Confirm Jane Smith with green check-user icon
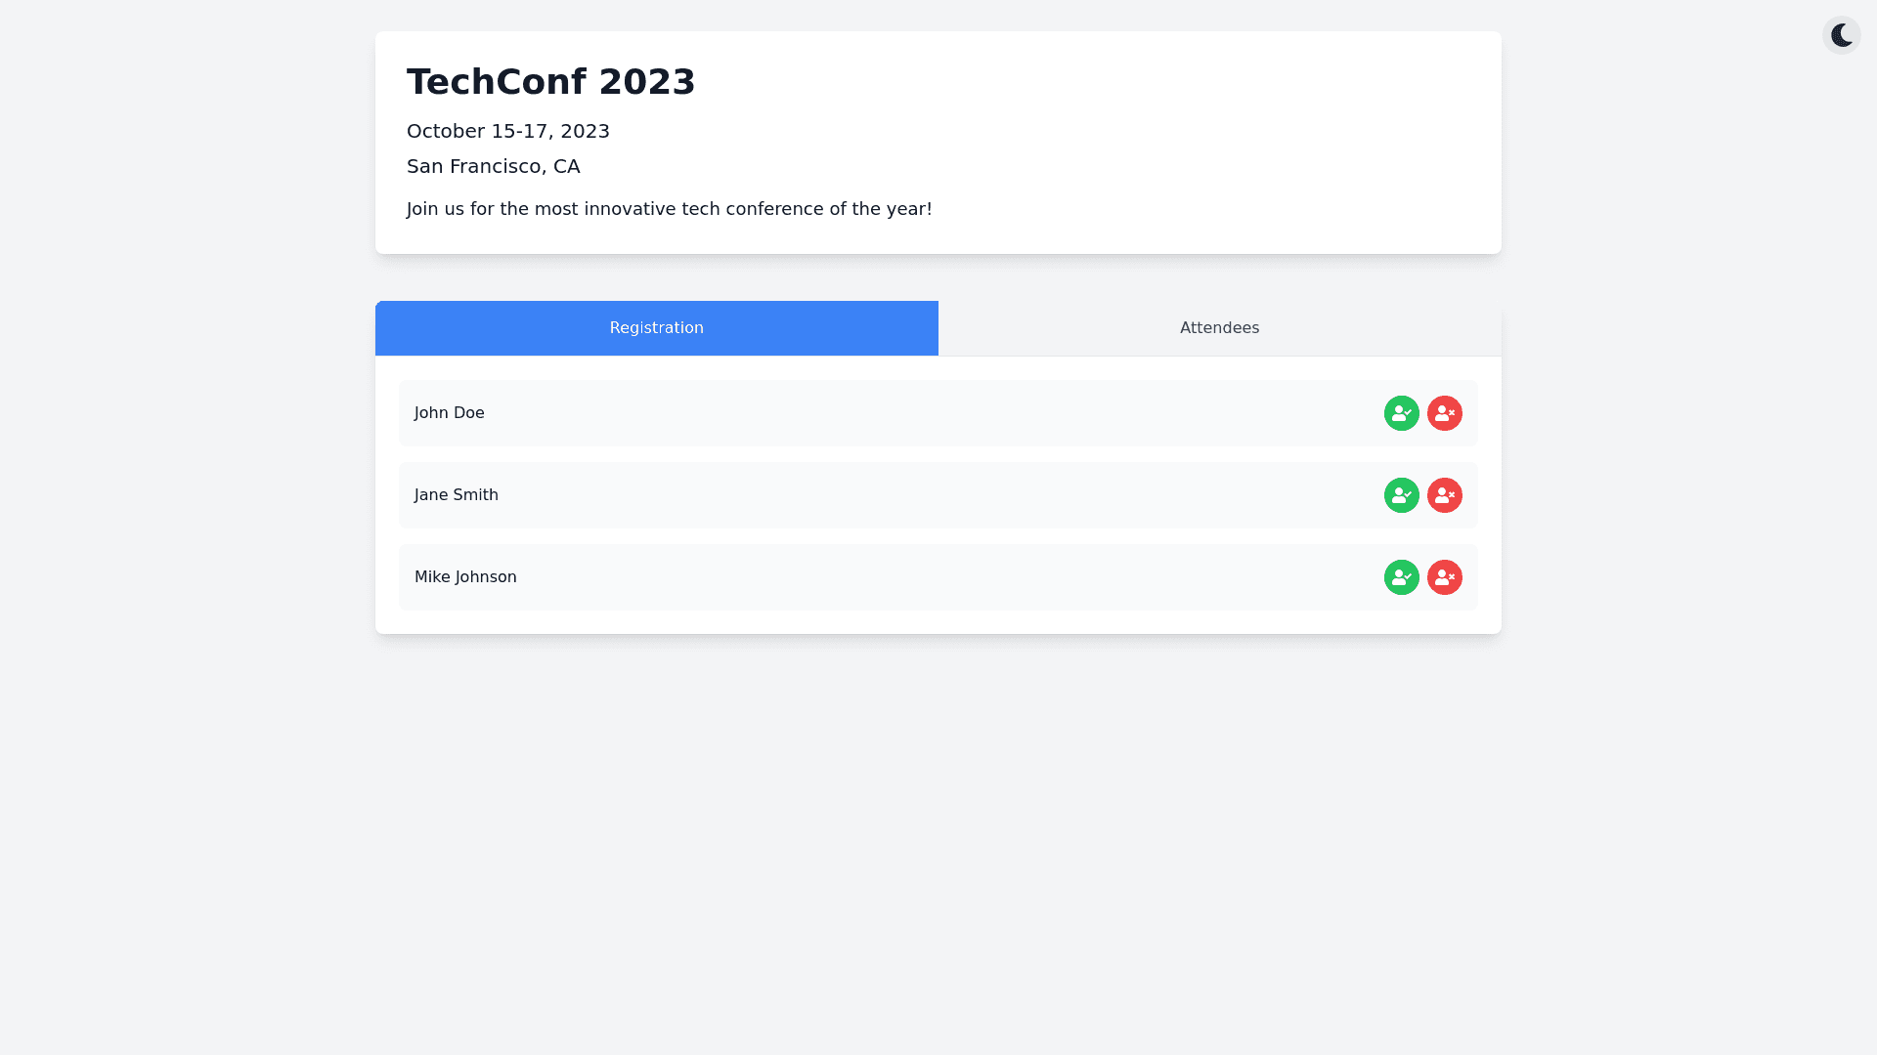 click(x=1401, y=495)
